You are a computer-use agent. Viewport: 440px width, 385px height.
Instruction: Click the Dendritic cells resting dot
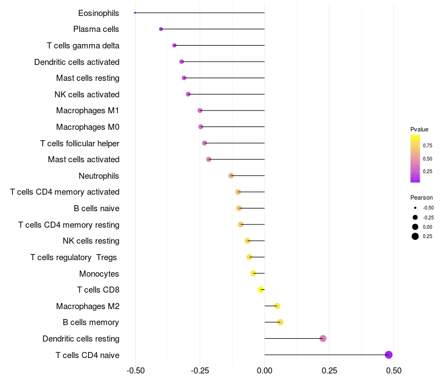323,338
